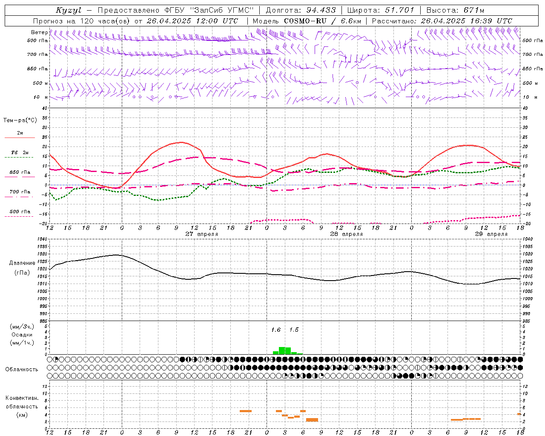Click the tallest green precipitation bar

tap(282, 351)
